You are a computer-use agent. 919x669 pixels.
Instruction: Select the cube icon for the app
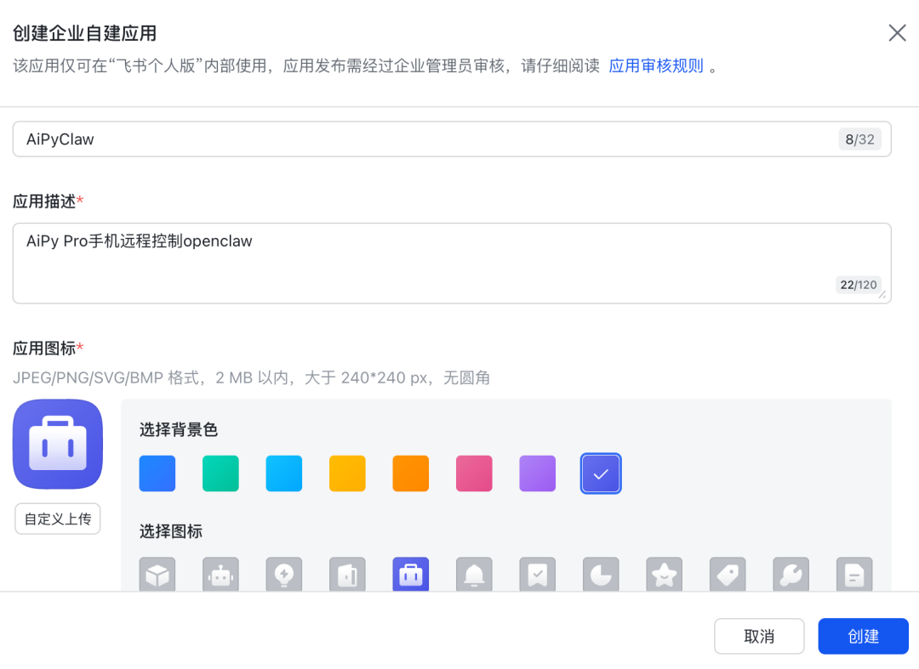coord(157,574)
